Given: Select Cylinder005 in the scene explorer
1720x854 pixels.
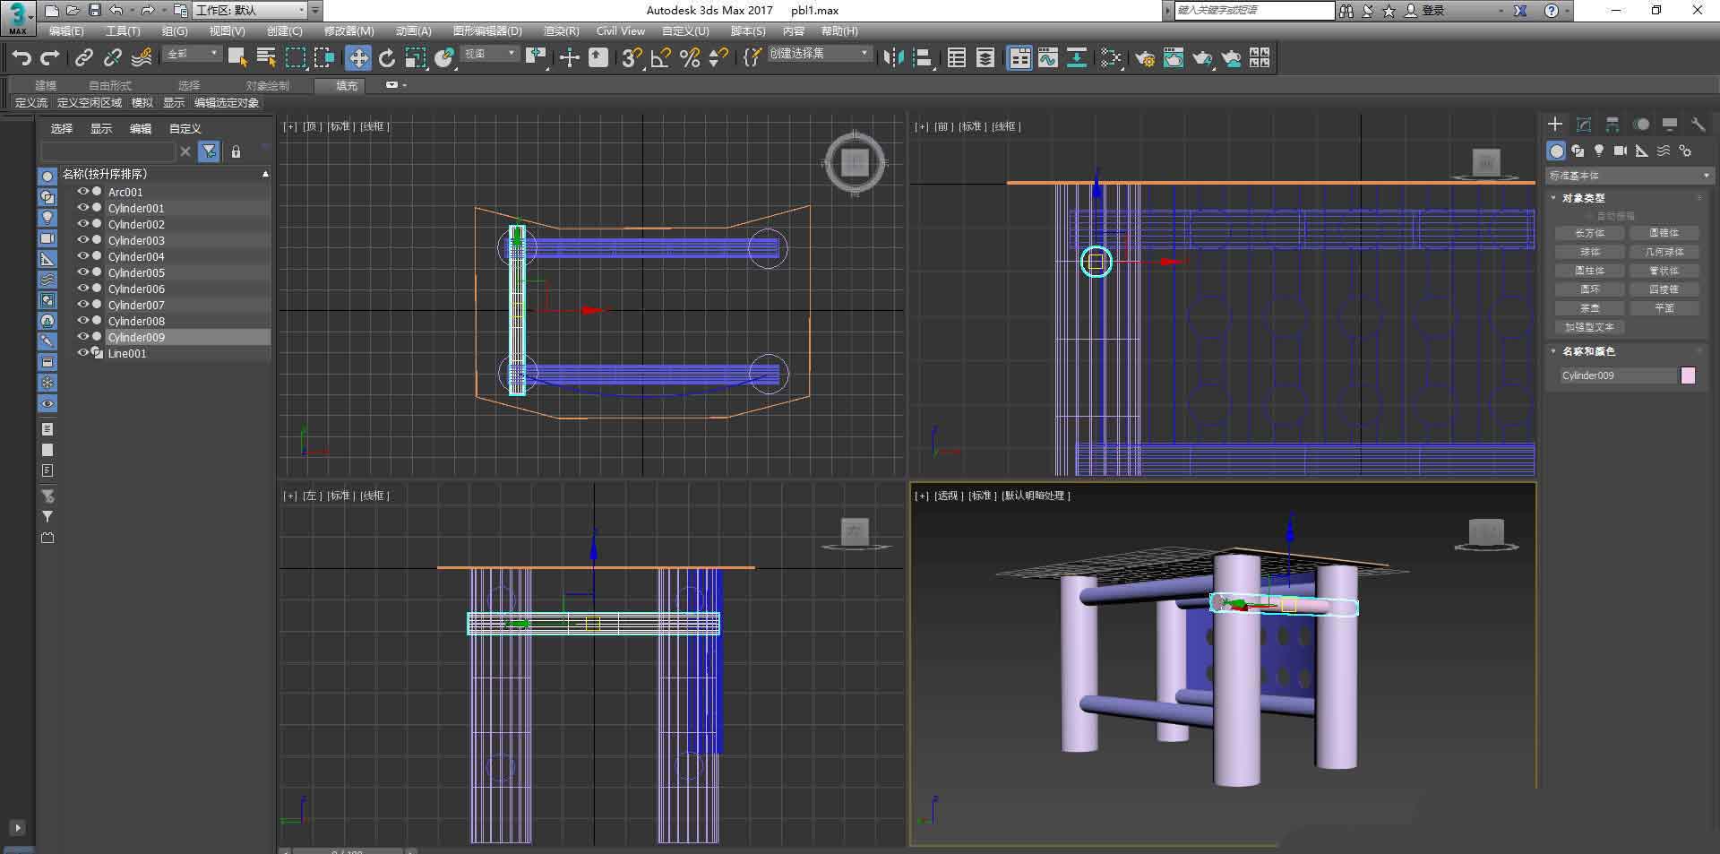Looking at the screenshot, I should [x=136, y=272].
